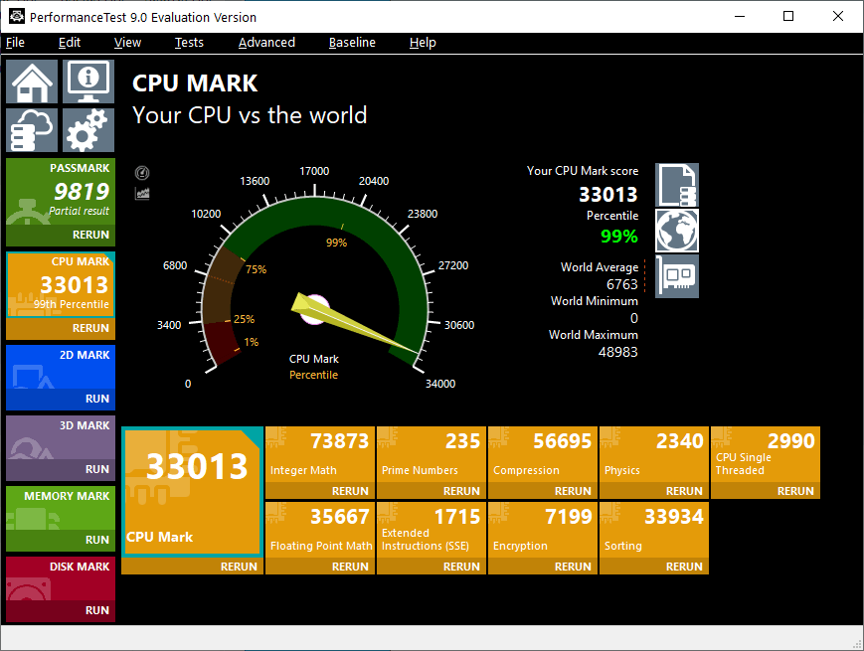The height and width of the screenshot is (651, 864).
Task: Open the Help menu
Action: click(423, 43)
